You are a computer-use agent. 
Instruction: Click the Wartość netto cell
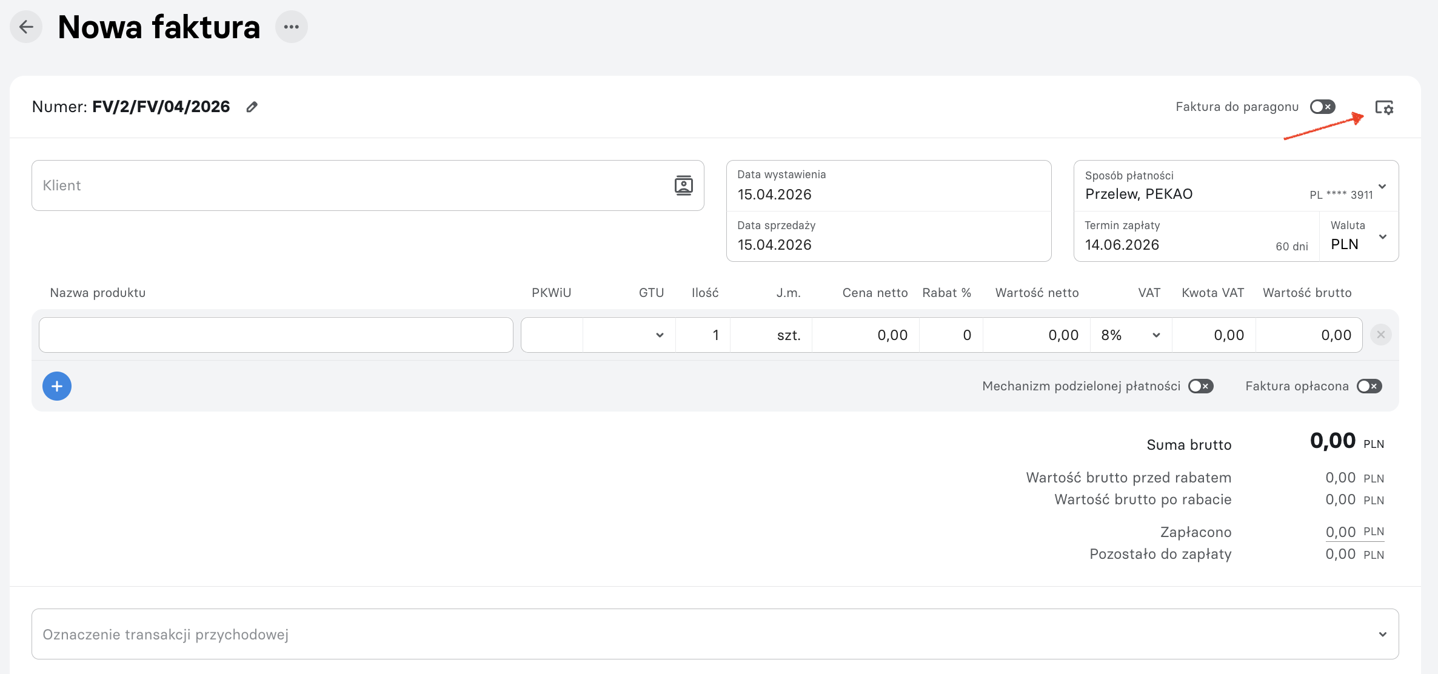click(1037, 335)
